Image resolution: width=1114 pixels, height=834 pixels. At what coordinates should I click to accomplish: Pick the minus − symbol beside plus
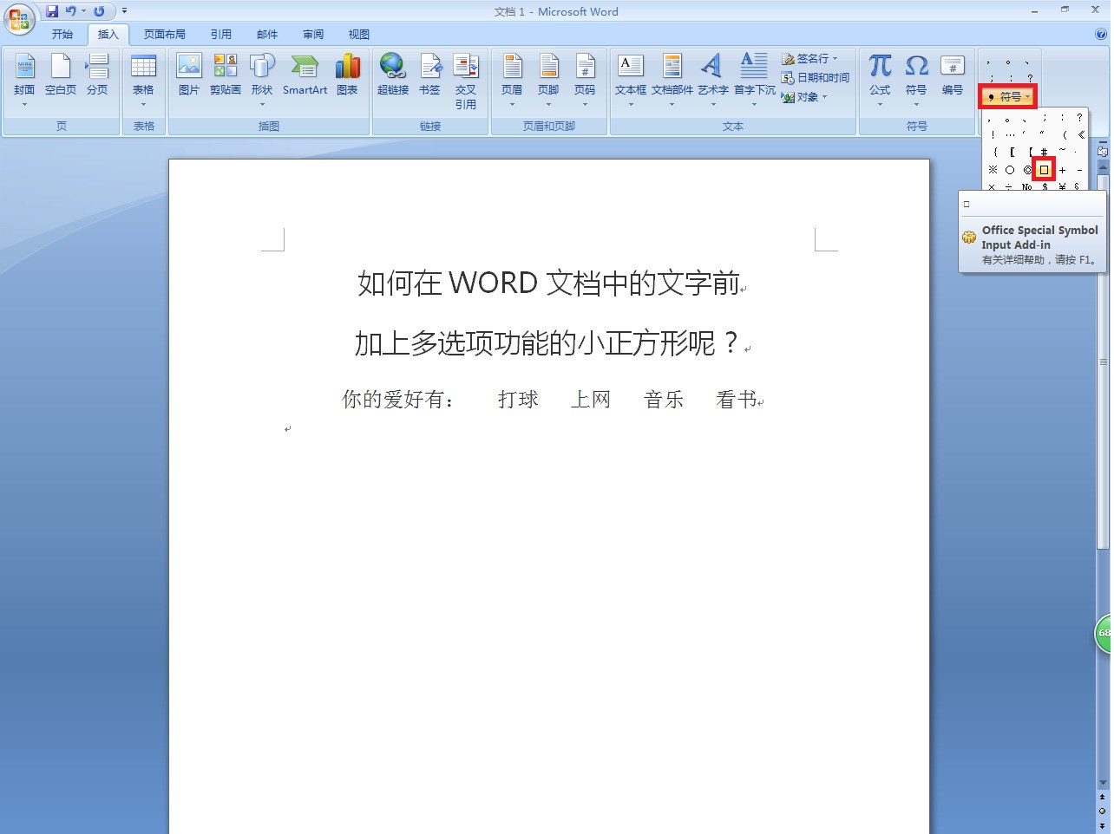1079,170
